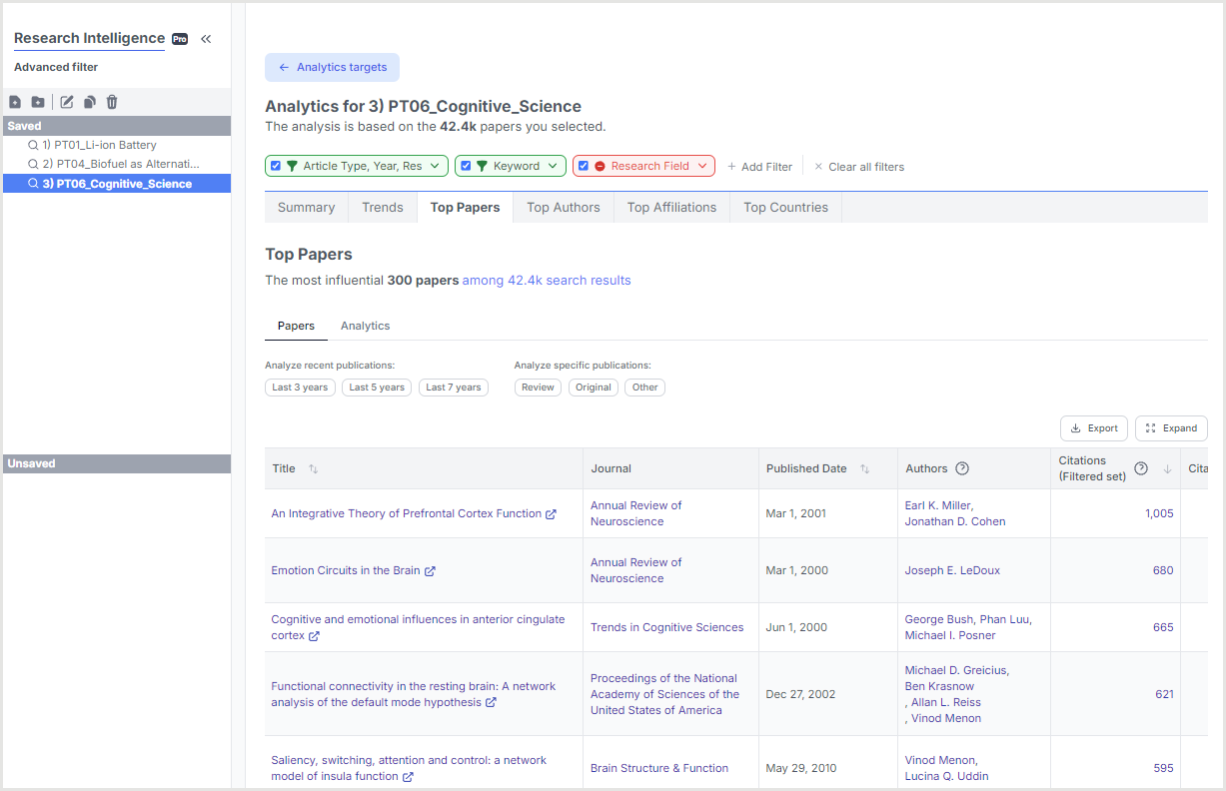The width and height of the screenshot is (1226, 791).
Task: Duplicate the selected saved search
Action: pyautogui.click(x=89, y=101)
